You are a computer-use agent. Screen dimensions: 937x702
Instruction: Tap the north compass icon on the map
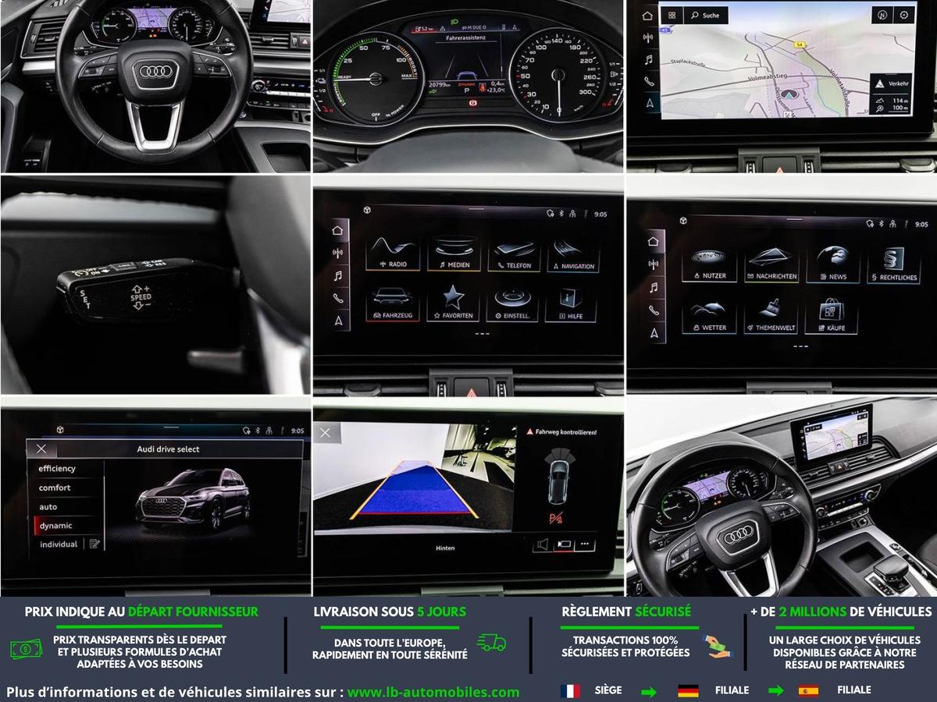[x=881, y=15]
